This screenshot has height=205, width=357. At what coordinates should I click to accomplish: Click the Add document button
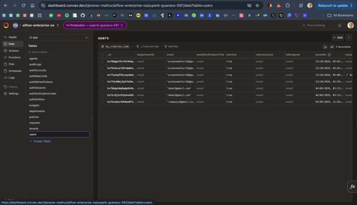(x=338, y=38)
